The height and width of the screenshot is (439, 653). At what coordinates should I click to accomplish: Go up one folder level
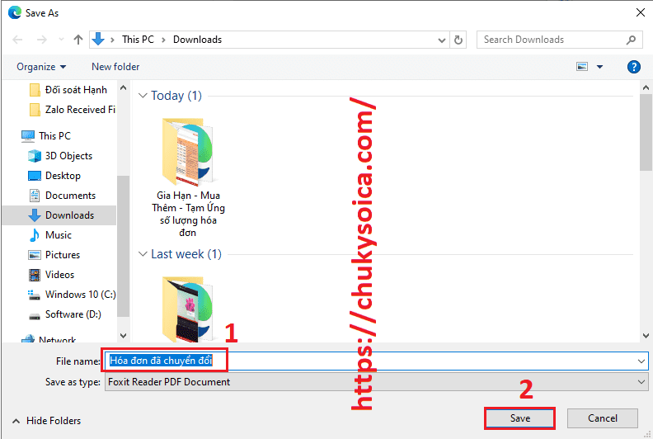tap(78, 40)
